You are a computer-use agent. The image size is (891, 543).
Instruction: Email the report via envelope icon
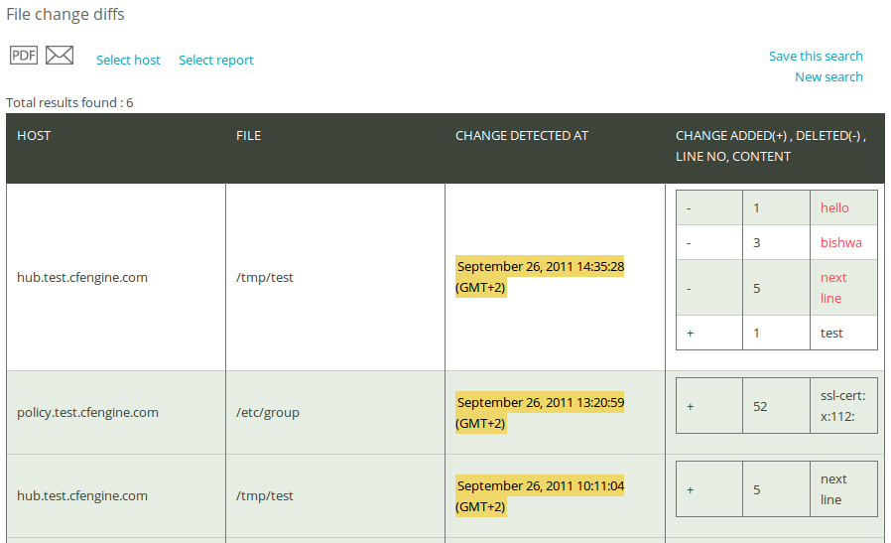[x=60, y=56]
